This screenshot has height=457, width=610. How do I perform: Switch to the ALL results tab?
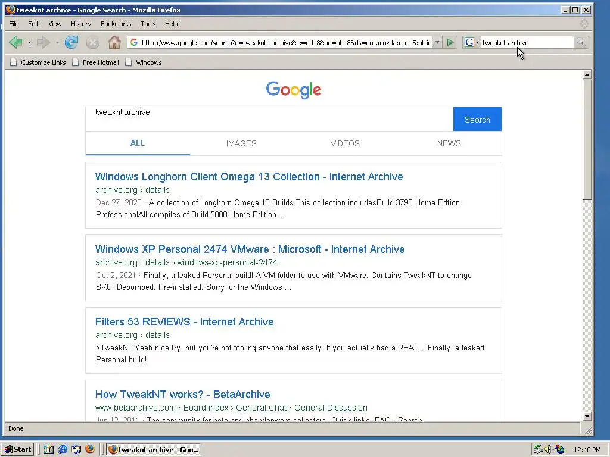[138, 143]
